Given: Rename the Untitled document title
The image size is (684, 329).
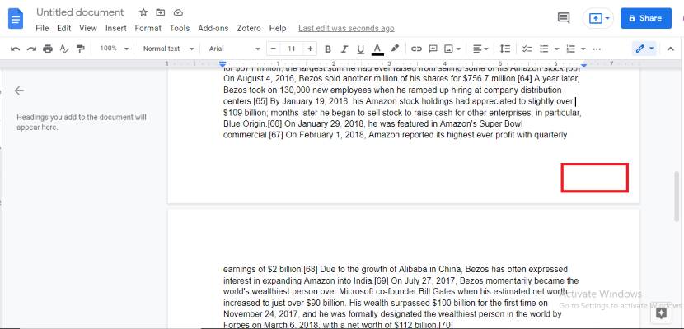Looking at the screenshot, I should tap(80, 12).
